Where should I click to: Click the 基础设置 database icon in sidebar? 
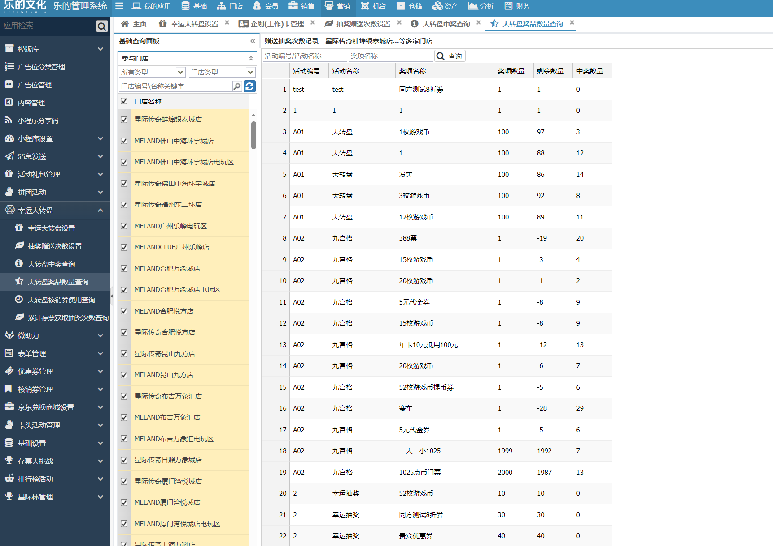[x=9, y=443]
